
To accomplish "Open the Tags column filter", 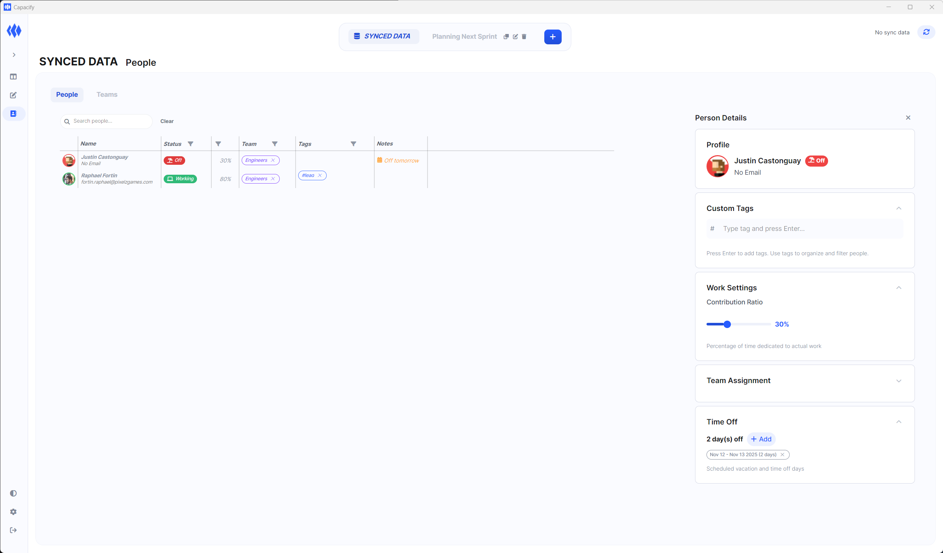I will pos(353,144).
